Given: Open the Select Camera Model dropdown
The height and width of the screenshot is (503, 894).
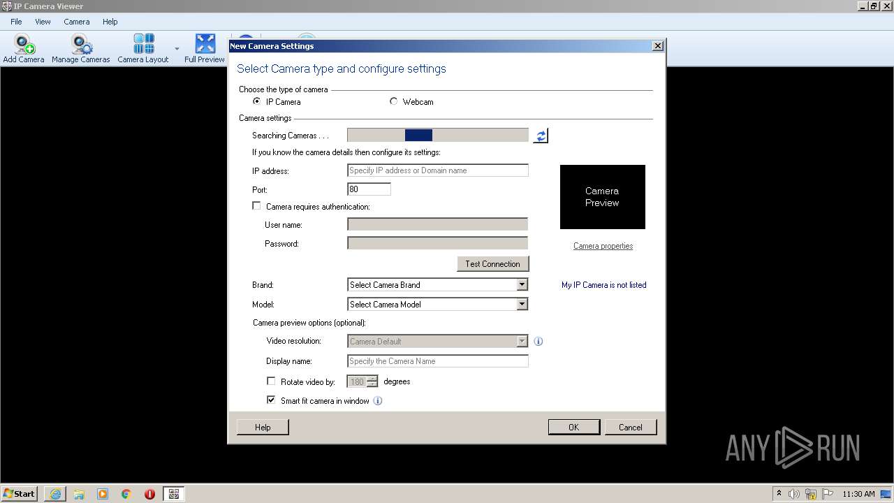Looking at the screenshot, I should coord(522,305).
